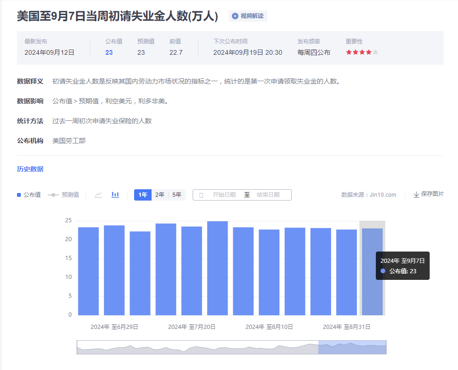Open the 历史数据 section link
Image resolution: width=458 pixels, height=370 pixels.
pyautogui.click(x=30, y=169)
